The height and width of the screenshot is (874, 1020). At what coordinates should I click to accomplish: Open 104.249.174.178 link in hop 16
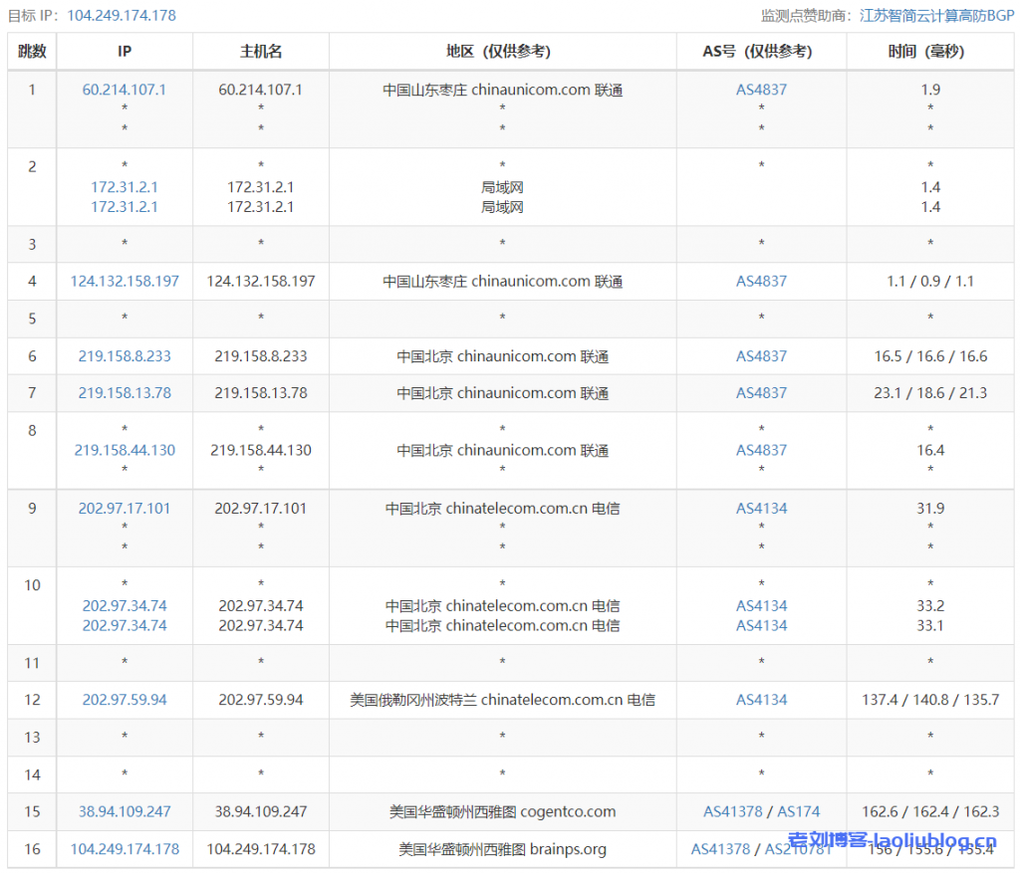click(x=124, y=849)
